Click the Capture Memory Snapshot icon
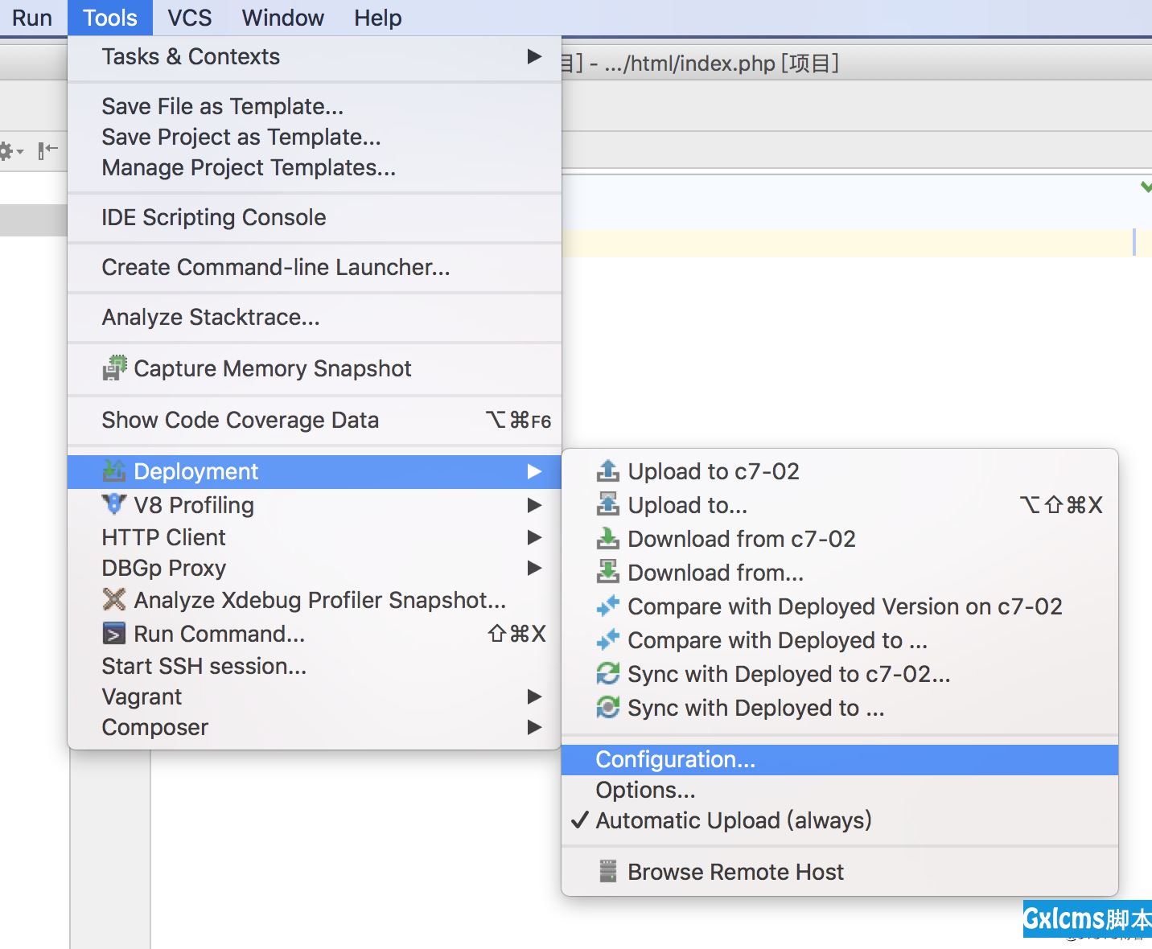This screenshot has width=1152, height=949. [114, 368]
